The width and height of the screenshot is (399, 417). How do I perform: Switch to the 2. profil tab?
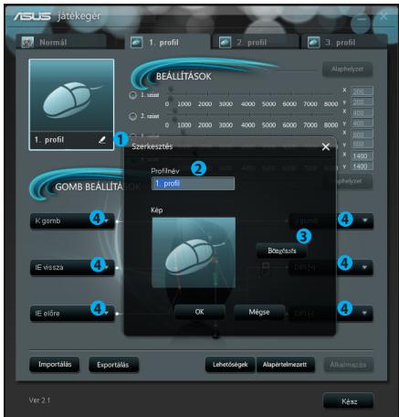255,42
